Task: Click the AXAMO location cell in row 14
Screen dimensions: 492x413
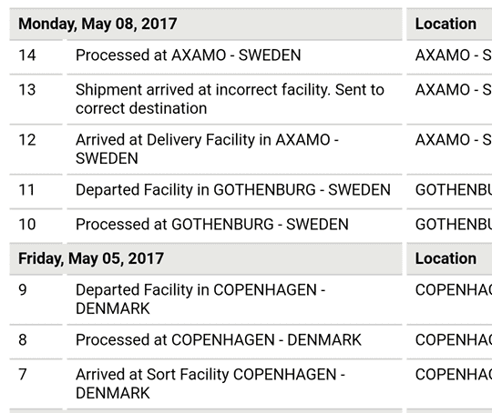Action: 454,55
